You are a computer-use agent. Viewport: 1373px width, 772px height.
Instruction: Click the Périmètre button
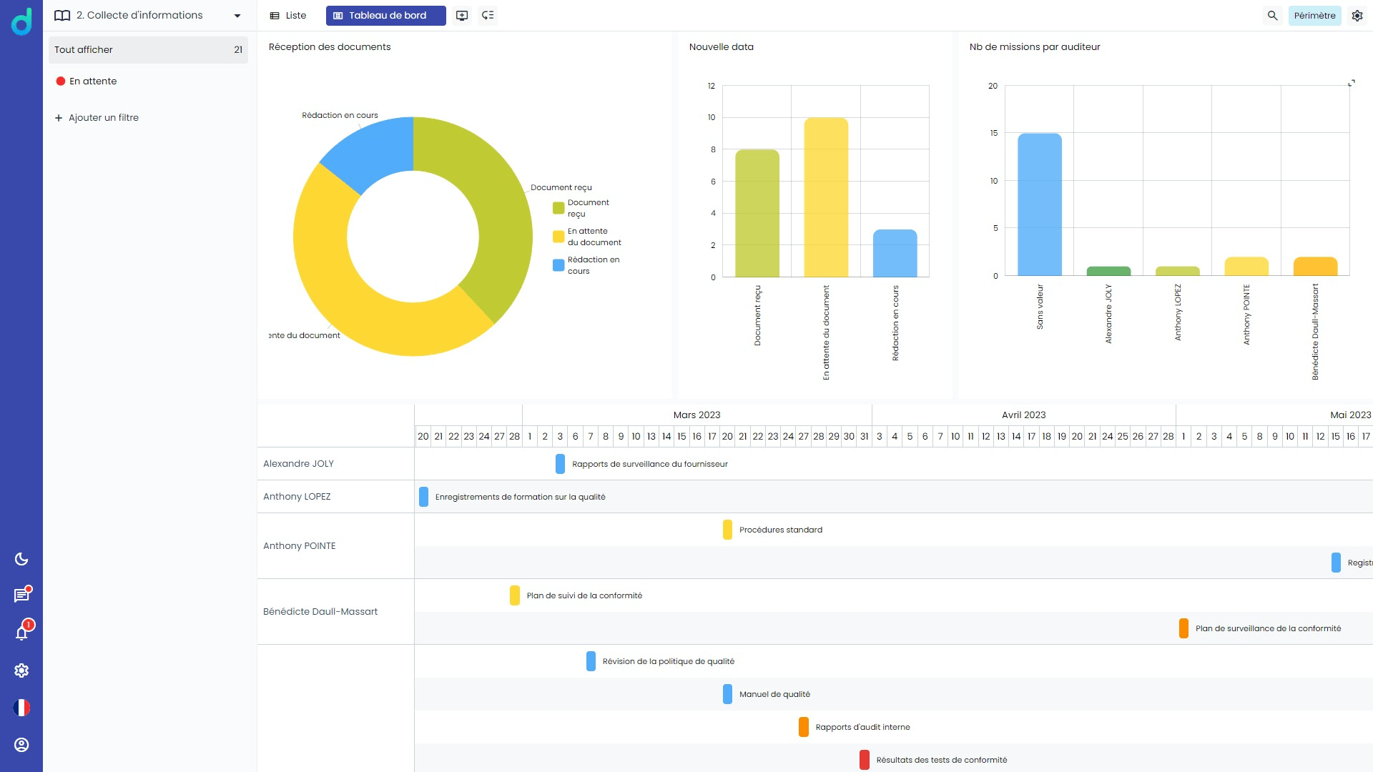pos(1314,15)
